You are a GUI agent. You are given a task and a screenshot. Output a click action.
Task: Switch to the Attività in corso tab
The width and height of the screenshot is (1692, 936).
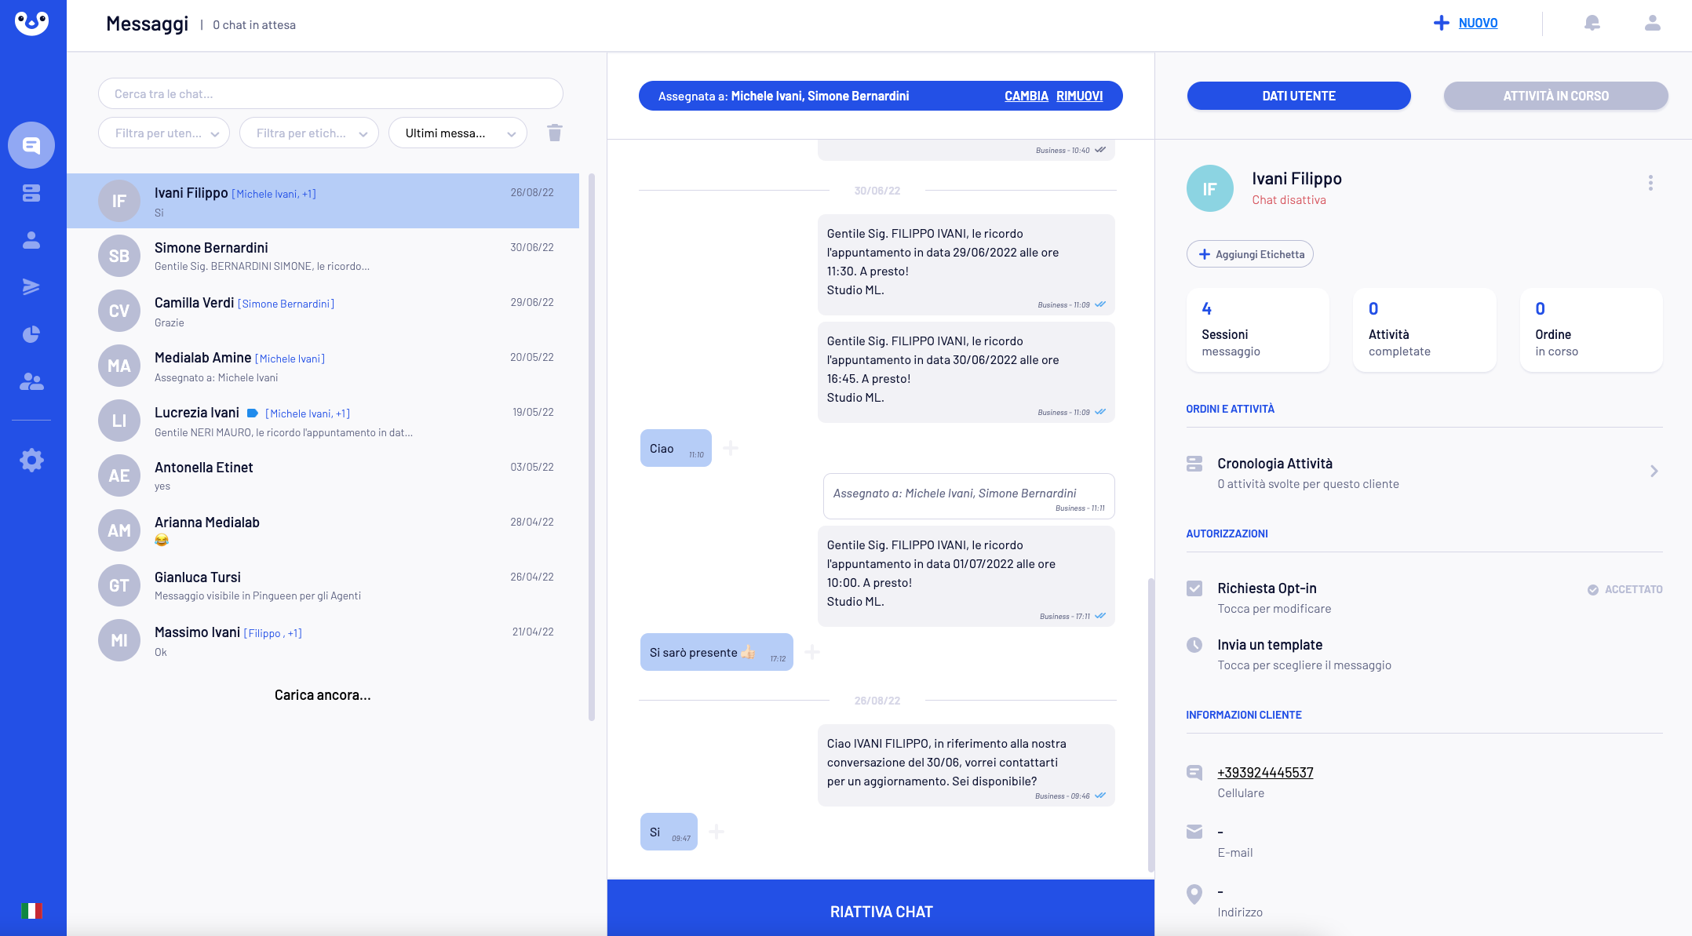(x=1555, y=96)
